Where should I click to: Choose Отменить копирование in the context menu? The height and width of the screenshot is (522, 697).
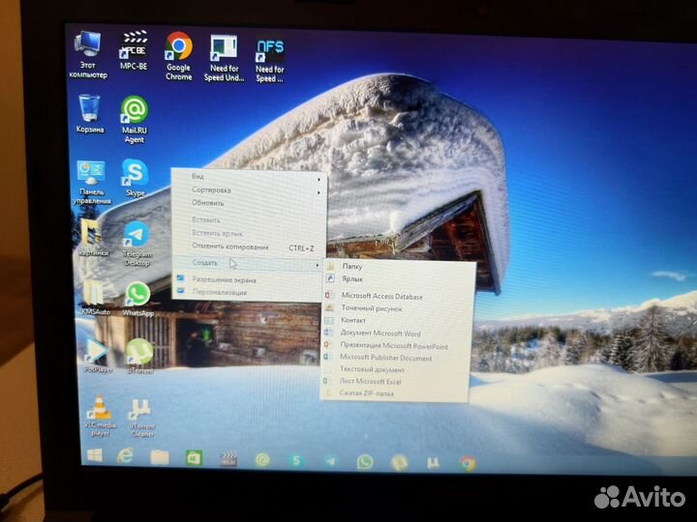248,247
